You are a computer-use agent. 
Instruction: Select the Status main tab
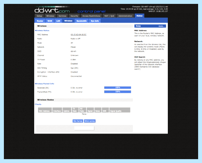[x=139, y=16]
